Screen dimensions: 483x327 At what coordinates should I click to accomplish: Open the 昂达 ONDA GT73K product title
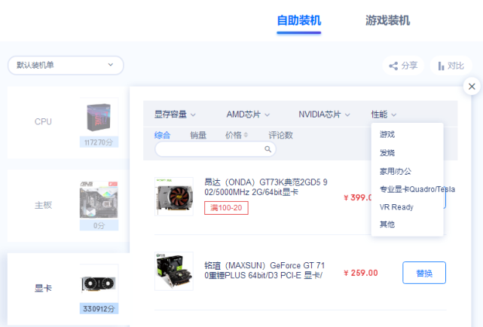[x=266, y=187]
